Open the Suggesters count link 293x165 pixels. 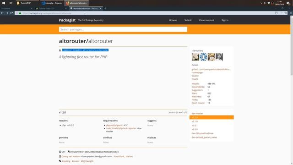coord(198,90)
